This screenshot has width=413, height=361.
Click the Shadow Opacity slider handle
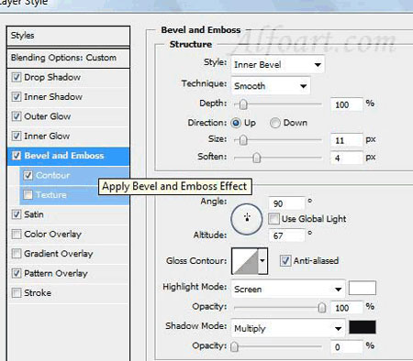[x=234, y=347]
